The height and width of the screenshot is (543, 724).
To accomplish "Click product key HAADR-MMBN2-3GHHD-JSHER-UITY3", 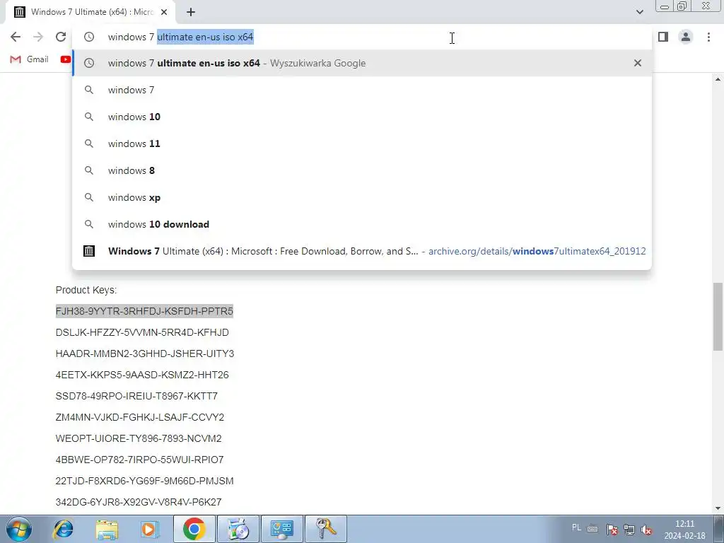I will [144, 354].
